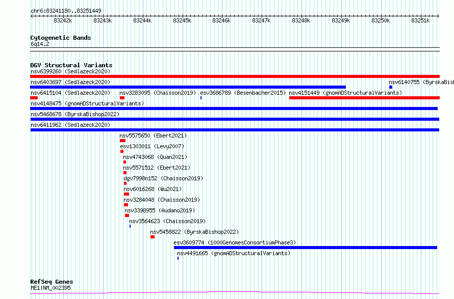Select the nsv6016268 (Wu2021) red block
The width and height of the screenshot is (454, 299).
[x=127, y=194]
